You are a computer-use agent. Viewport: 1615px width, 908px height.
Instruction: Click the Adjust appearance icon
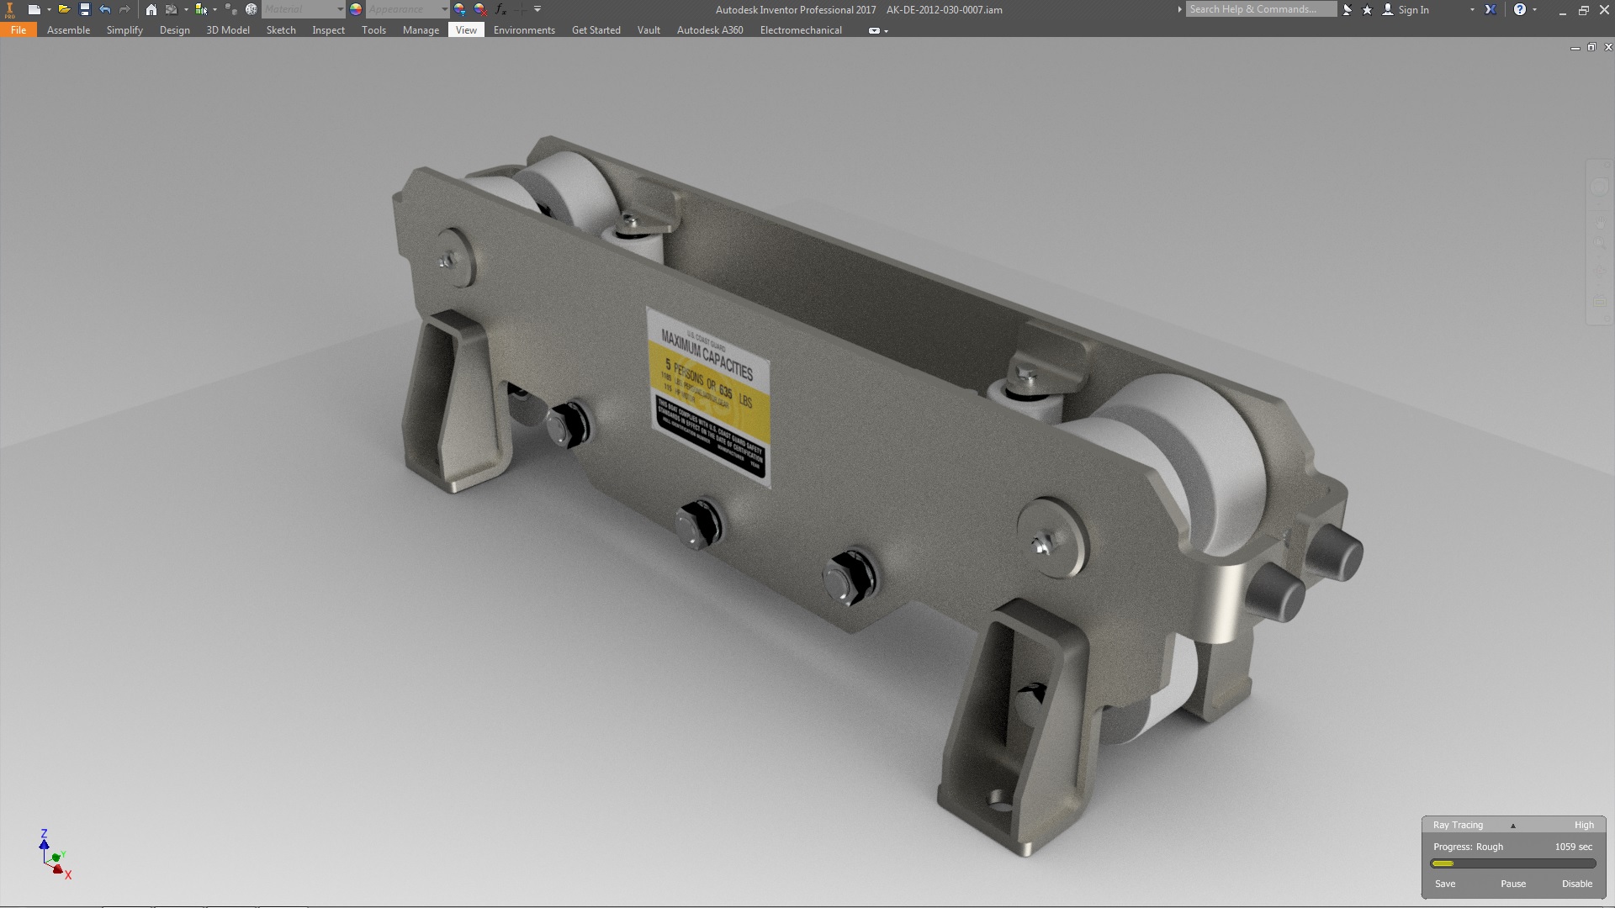coord(460,9)
